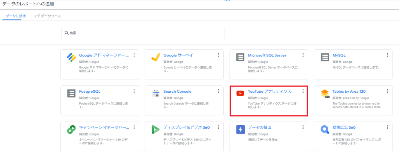Click the Microsoft SQL Server database icon
Viewport: 399px width, 154px height.
(x=240, y=57)
